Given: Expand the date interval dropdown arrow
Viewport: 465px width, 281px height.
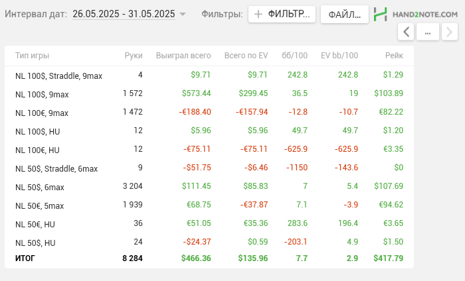Looking at the screenshot, I should click(x=183, y=14).
